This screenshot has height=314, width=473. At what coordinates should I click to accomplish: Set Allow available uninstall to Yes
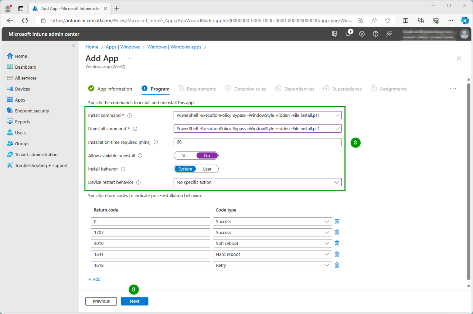[x=185, y=156]
